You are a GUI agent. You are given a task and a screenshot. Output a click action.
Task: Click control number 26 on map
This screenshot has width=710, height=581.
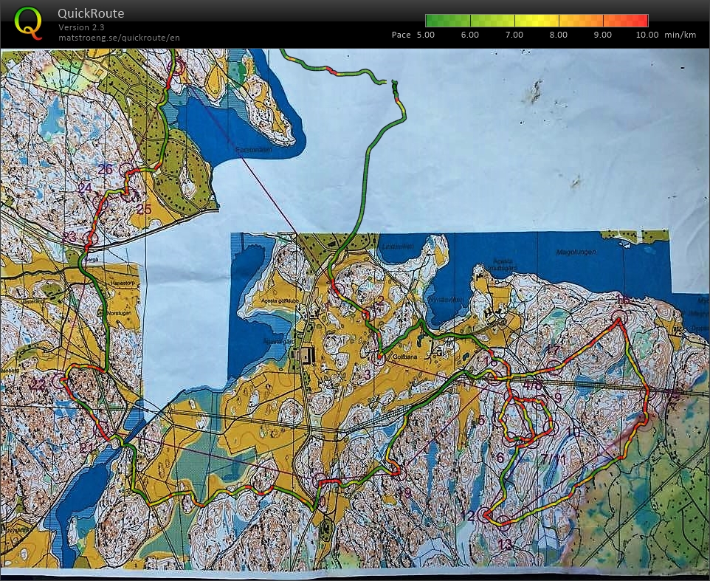(106, 169)
